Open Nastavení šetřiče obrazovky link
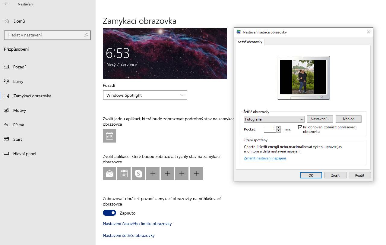Image resolution: width=386 pixels, height=245 pixels. (x=129, y=235)
